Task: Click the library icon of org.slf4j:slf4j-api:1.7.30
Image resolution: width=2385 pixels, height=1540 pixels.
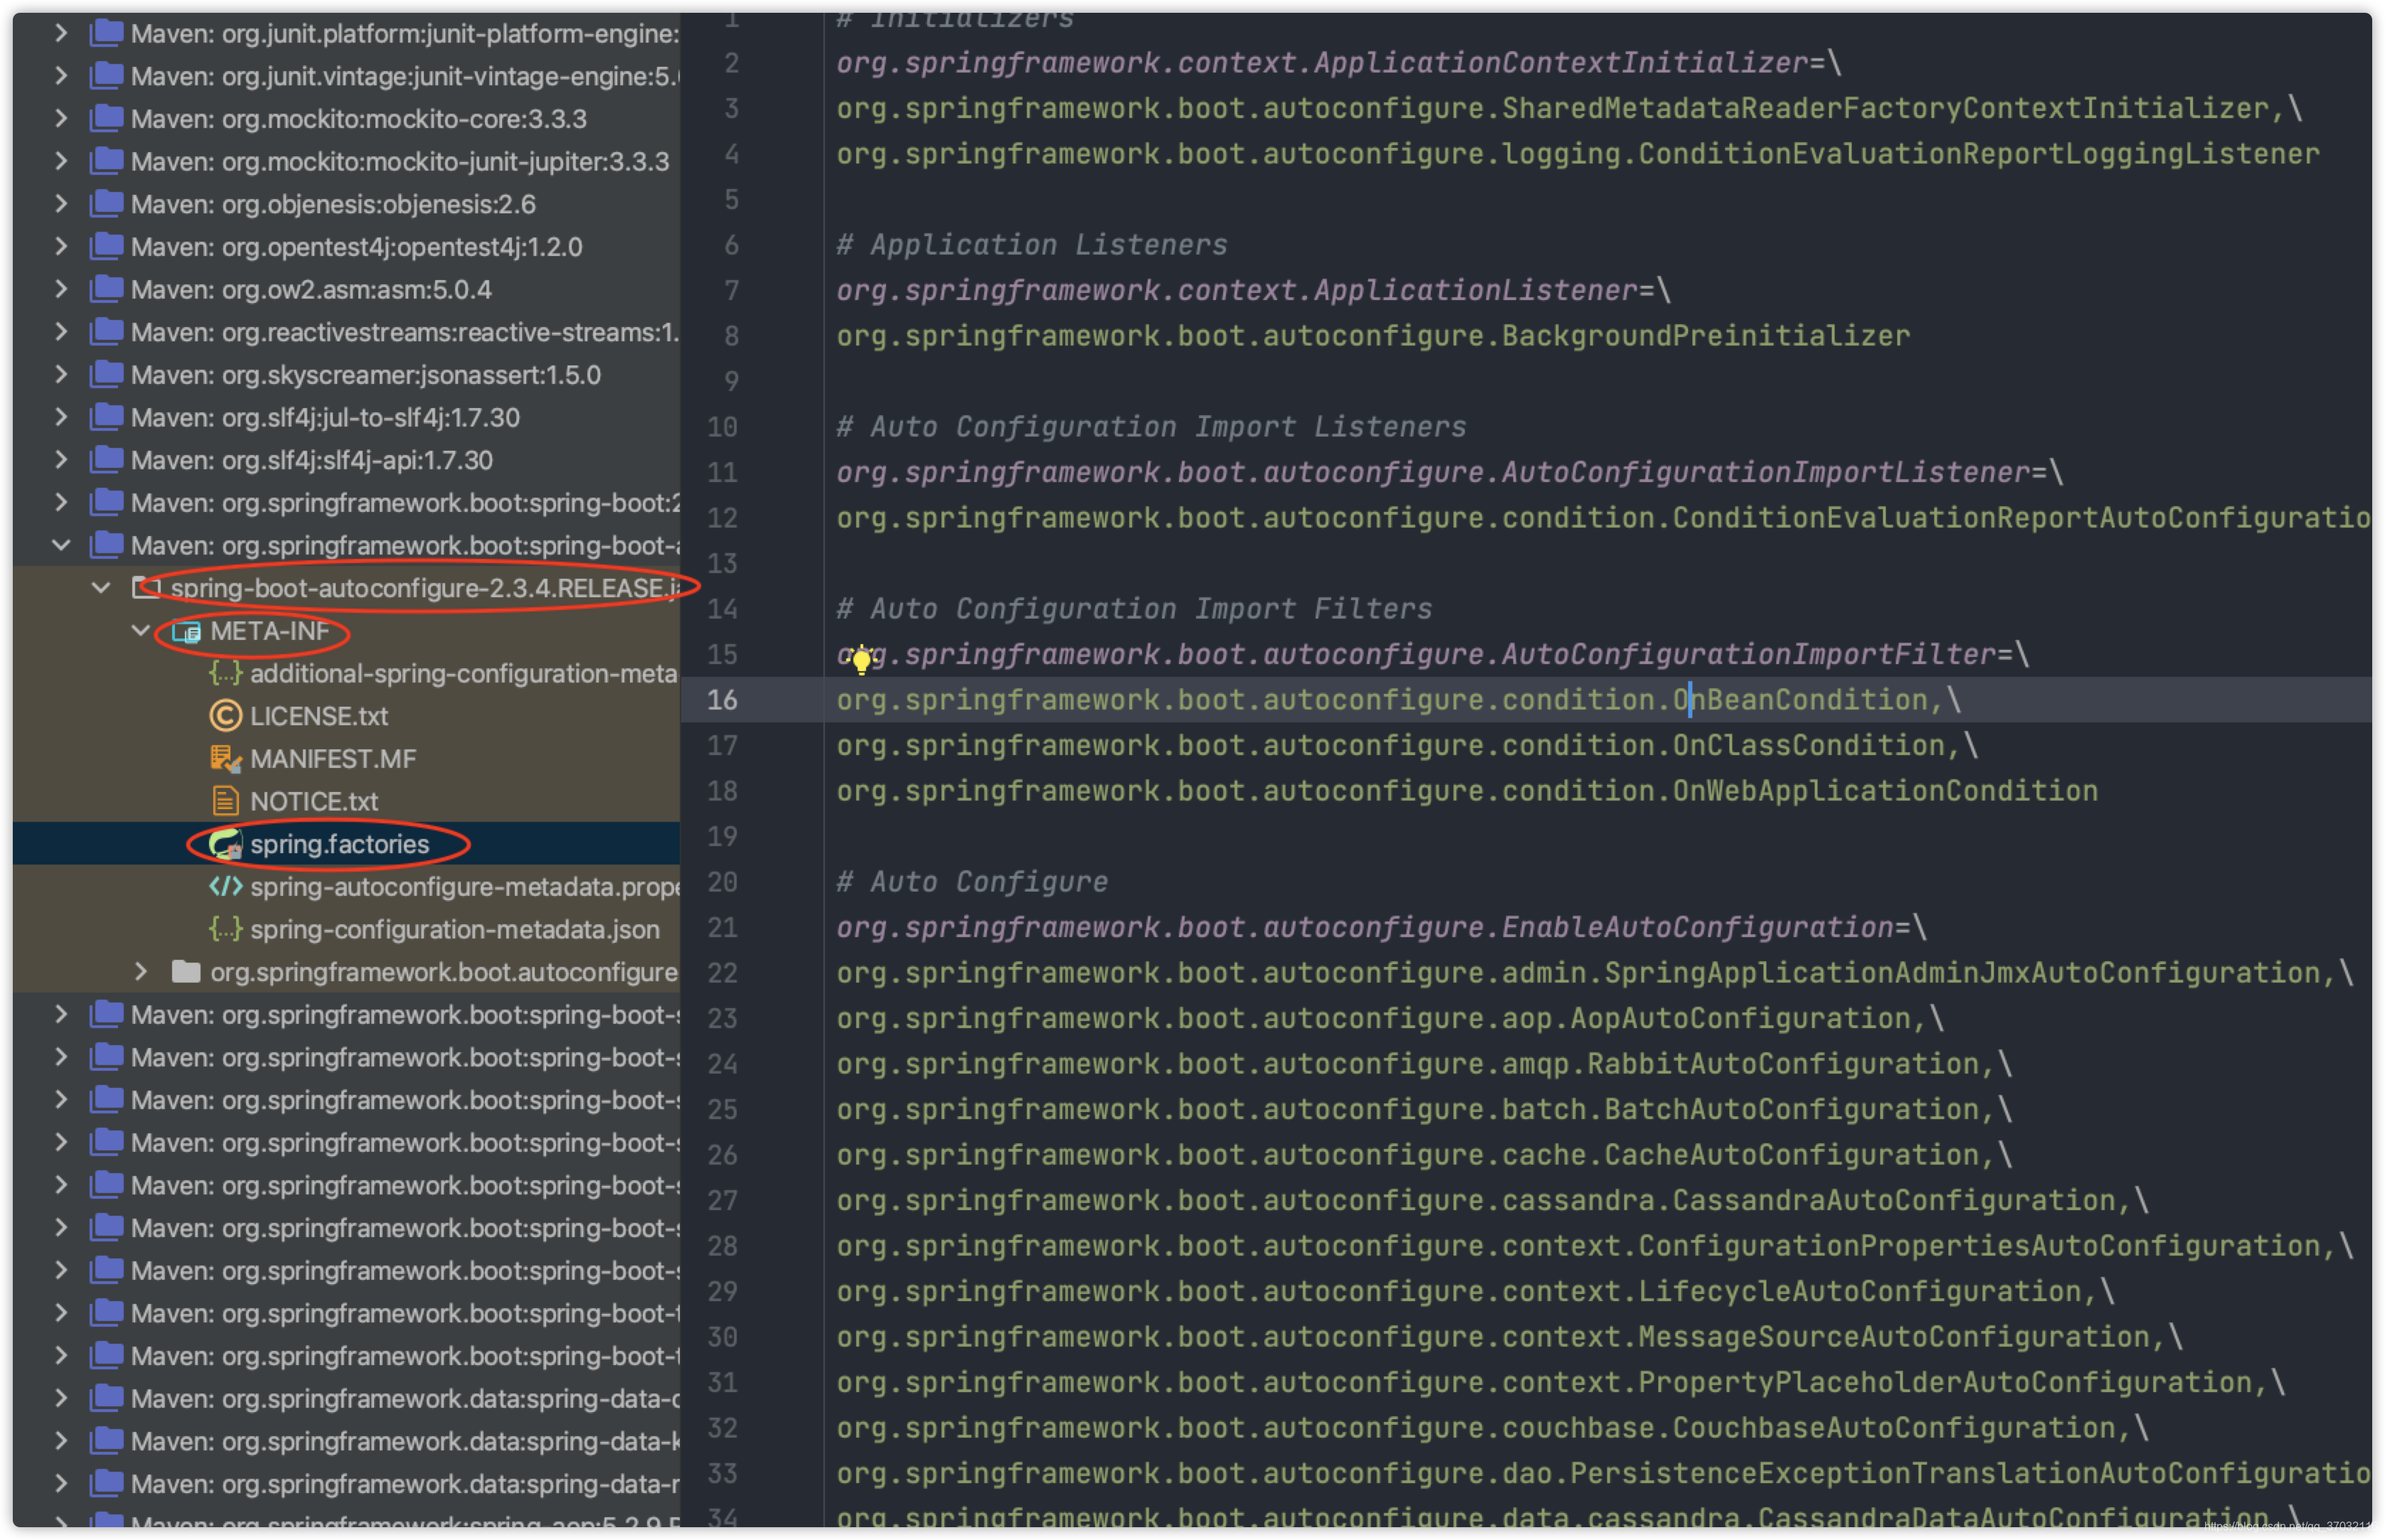Action: coord(106,459)
